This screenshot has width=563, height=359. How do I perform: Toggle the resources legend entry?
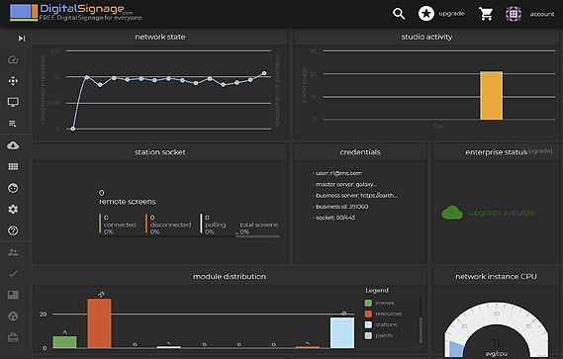[384, 314]
